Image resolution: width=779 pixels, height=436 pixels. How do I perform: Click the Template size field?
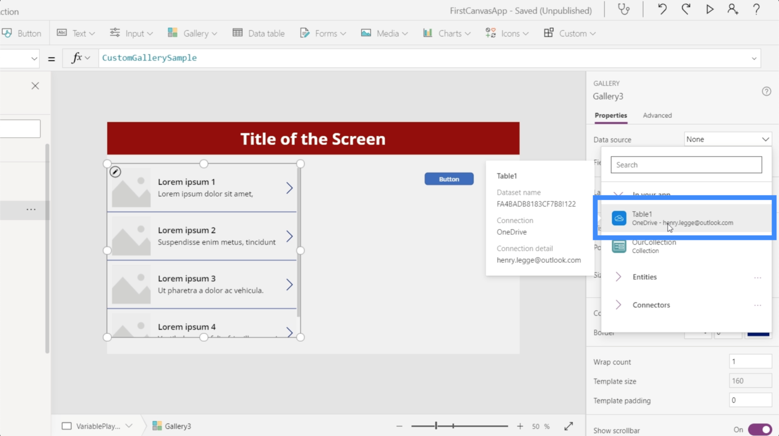[x=750, y=381]
